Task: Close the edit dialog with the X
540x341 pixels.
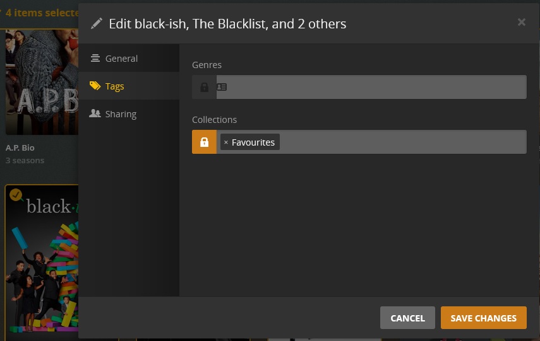Action: point(521,23)
